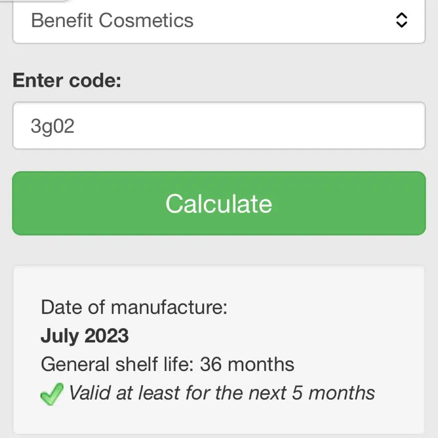Image resolution: width=438 pixels, height=438 pixels.
Task: Click 'Valid at least for the next 5 months'
Action: point(222,393)
